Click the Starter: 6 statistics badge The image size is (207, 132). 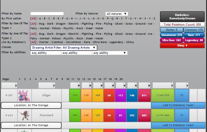click(x=171, y=30)
